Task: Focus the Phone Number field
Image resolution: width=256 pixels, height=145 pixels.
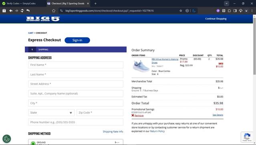Action: click(x=76, y=122)
